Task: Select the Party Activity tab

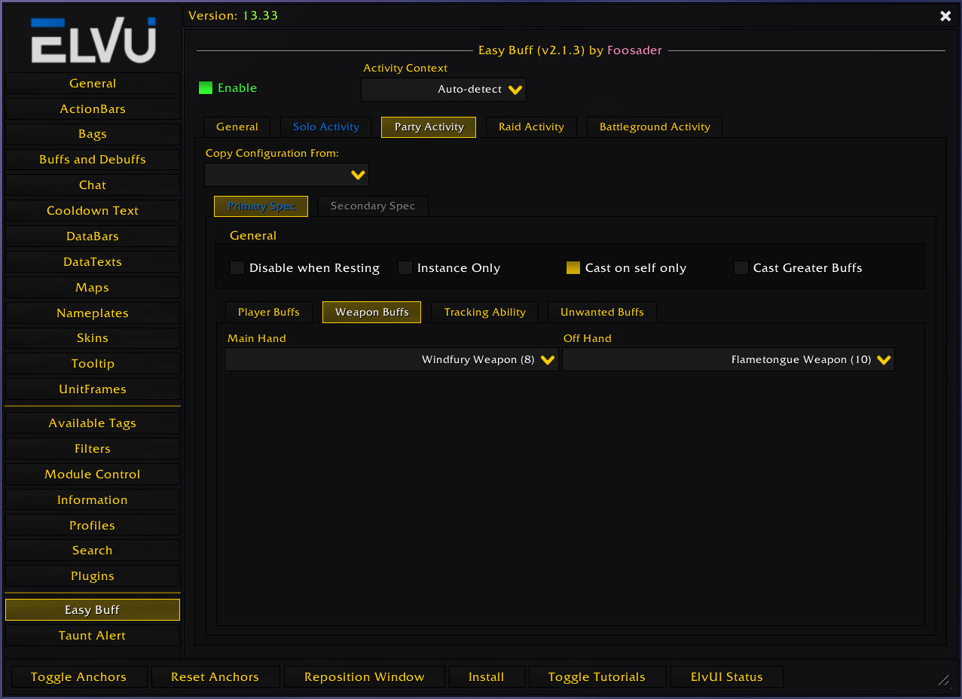Action: pos(429,127)
